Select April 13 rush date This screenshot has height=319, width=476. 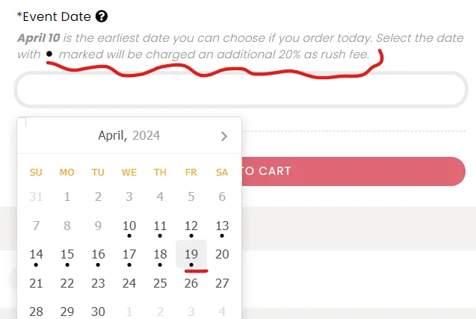point(222,226)
